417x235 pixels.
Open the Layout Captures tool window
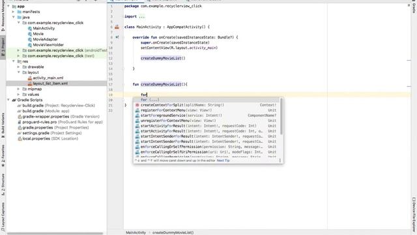pyautogui.click(x=3, y=216)
